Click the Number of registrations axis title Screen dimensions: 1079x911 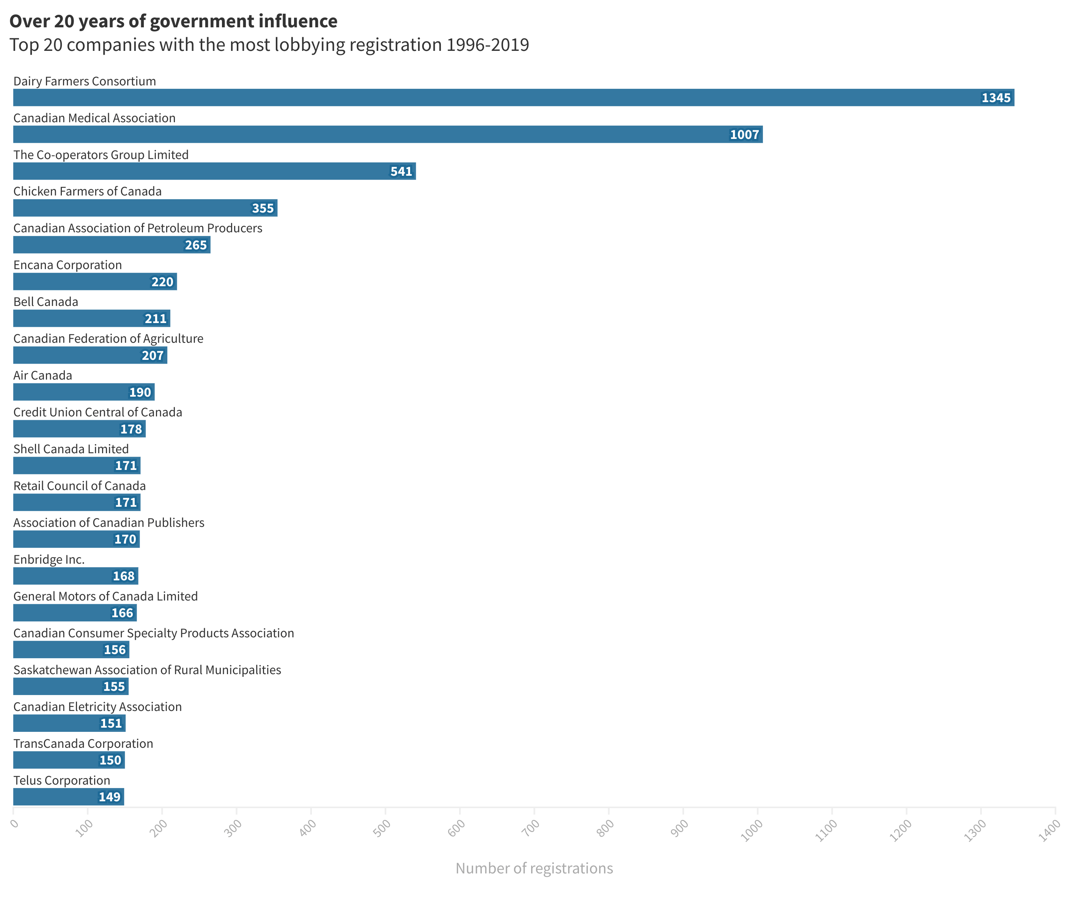point(534,868)
